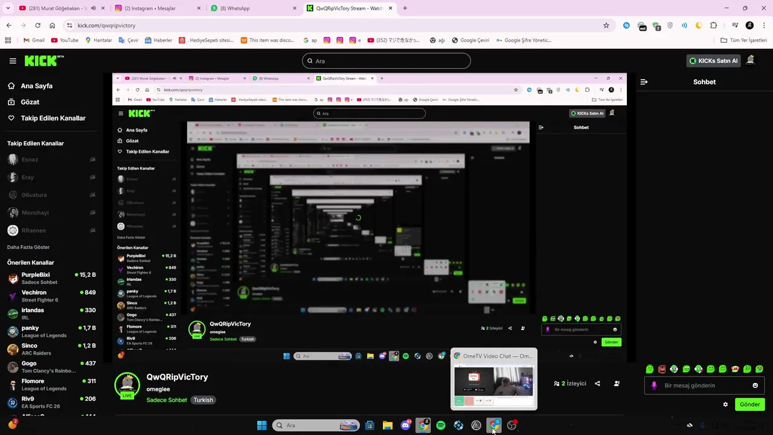
Task: Open the tab search chevron
Action: click(8, 8)
